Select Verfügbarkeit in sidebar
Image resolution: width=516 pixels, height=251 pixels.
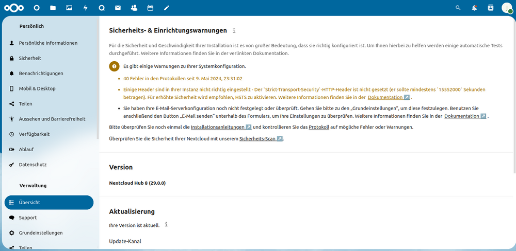(x=49, y=134)
